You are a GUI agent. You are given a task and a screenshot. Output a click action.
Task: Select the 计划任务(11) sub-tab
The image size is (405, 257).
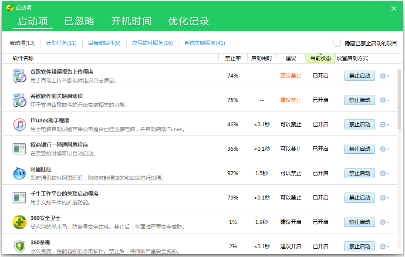[61, 43]
